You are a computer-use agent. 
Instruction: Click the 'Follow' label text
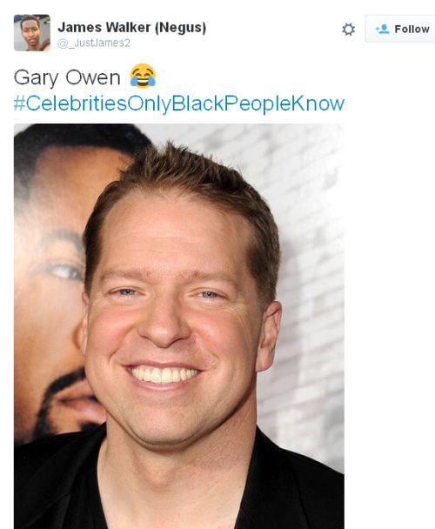tap(412, 29)
